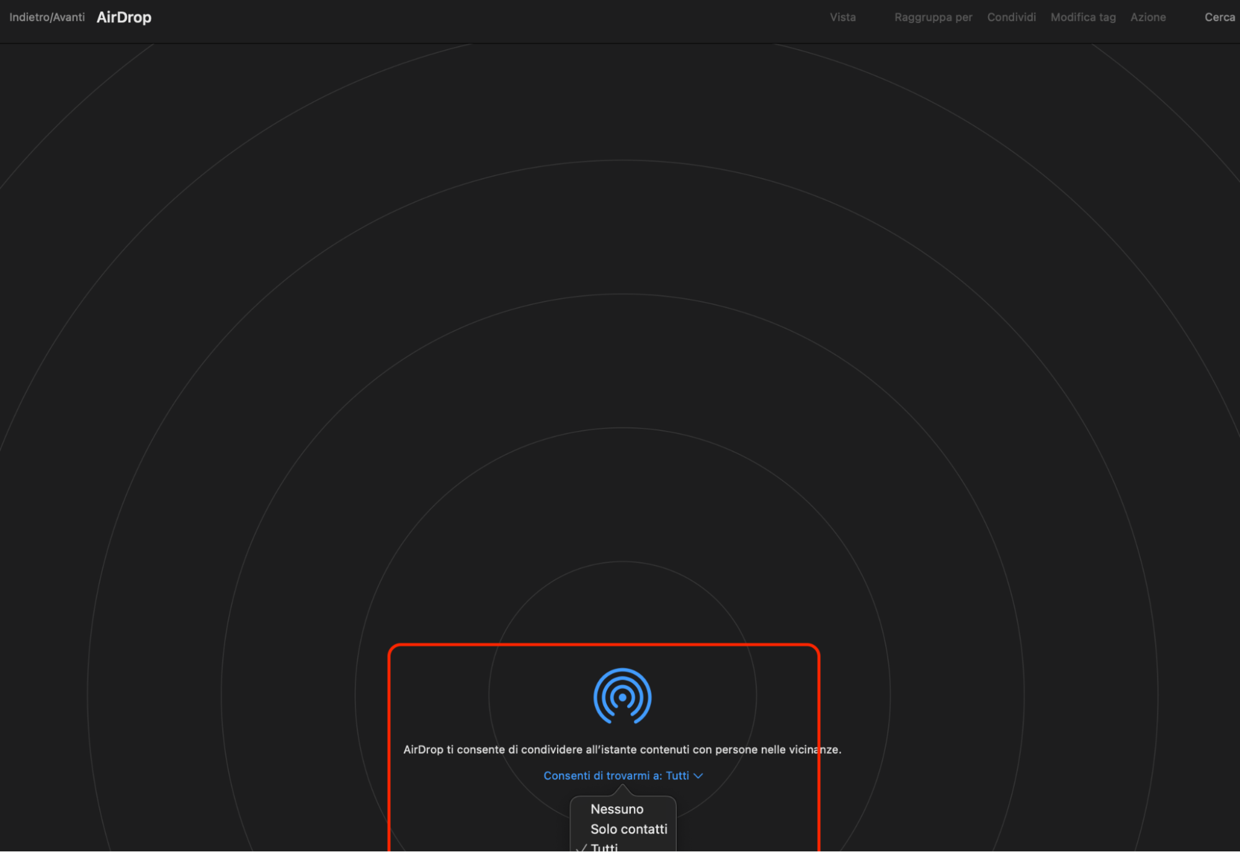Click the Condividi share toolbar item
The width and height of the screenshot is (1240, 852).
click(1011, 17)
